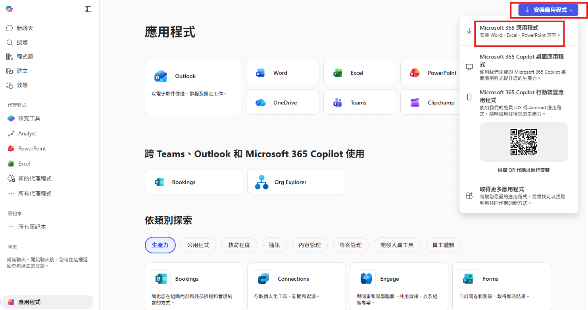Collapse the 安裝應用程式 dropdown button

click(x=548, y=10)
